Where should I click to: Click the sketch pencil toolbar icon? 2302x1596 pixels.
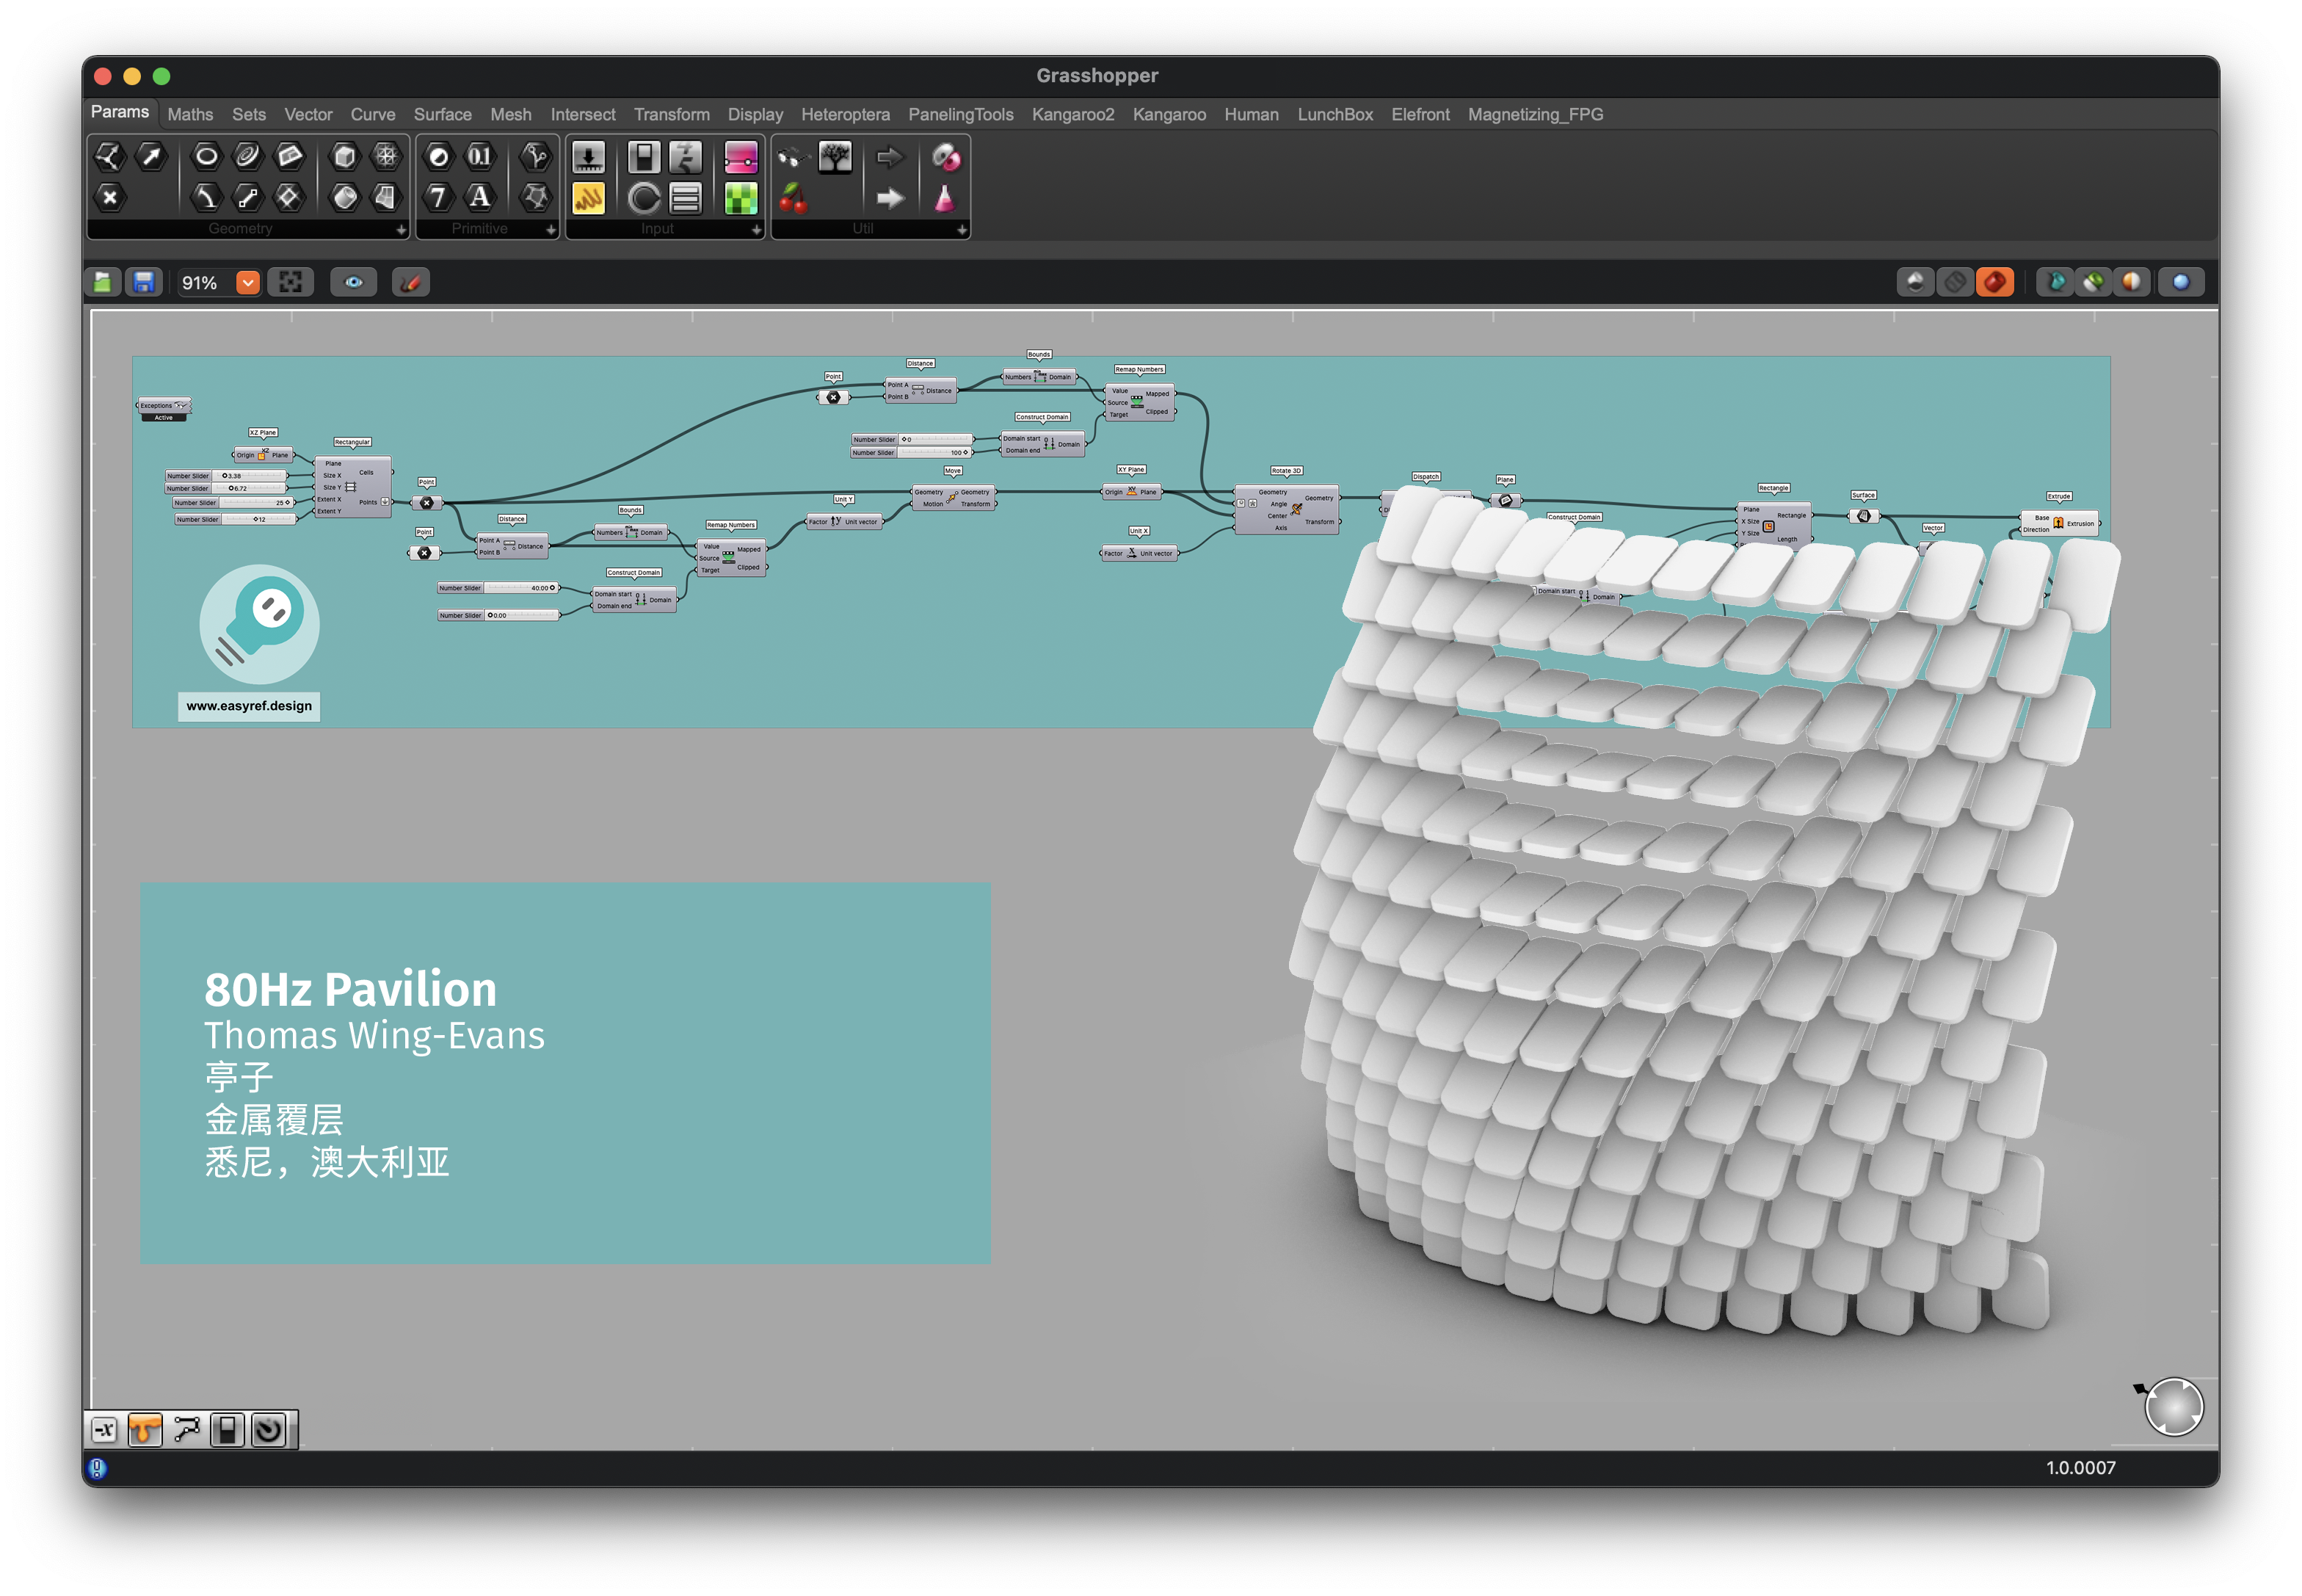410,283
